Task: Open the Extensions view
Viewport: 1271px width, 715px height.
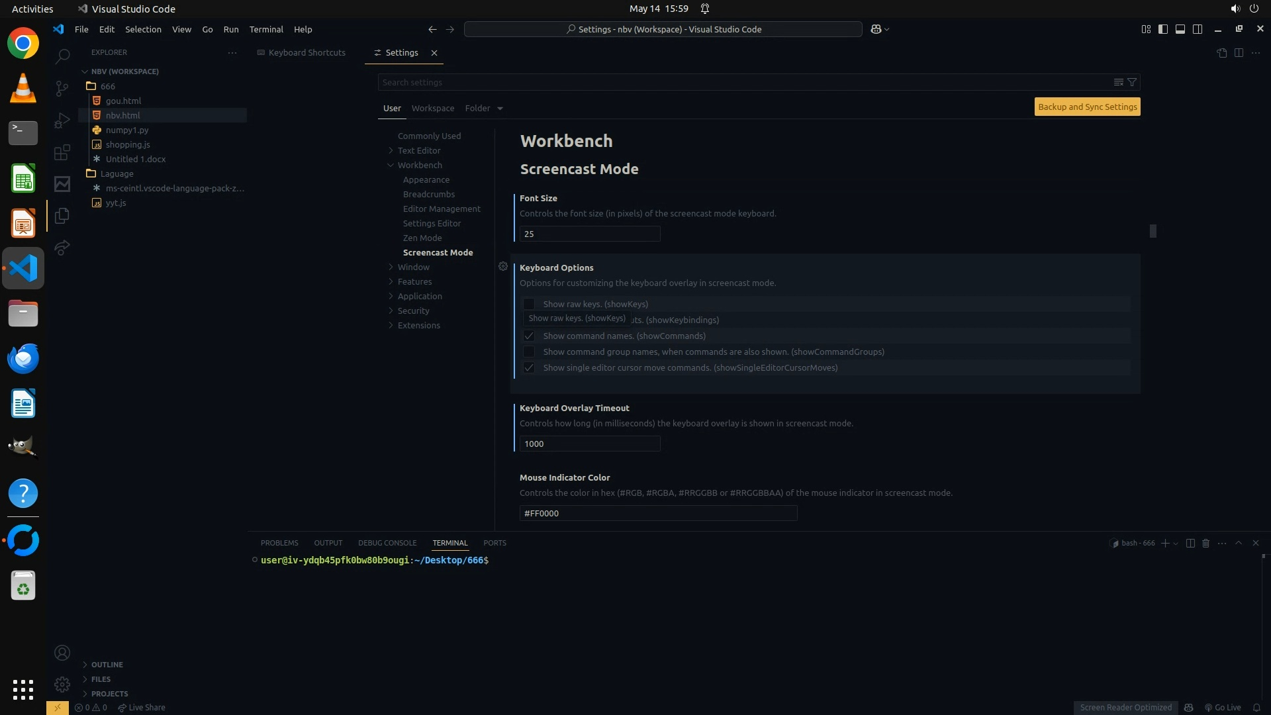Action: (62, 153)
